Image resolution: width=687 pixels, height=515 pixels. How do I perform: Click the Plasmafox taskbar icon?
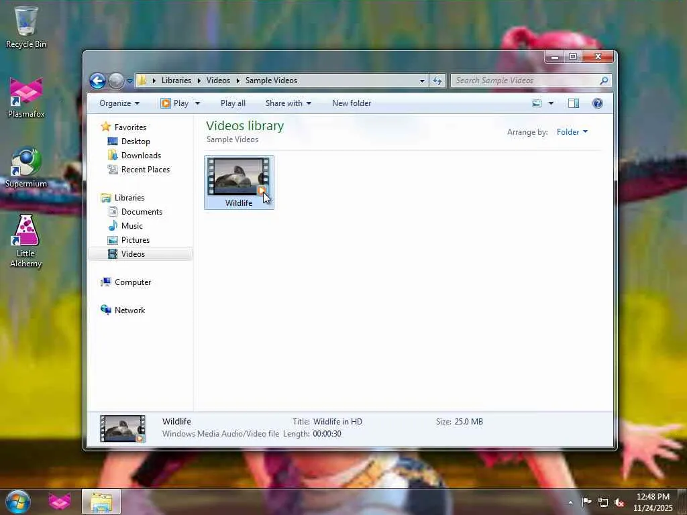[60, 502]
